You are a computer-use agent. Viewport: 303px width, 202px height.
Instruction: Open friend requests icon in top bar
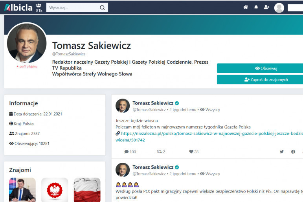click(267, 7)
